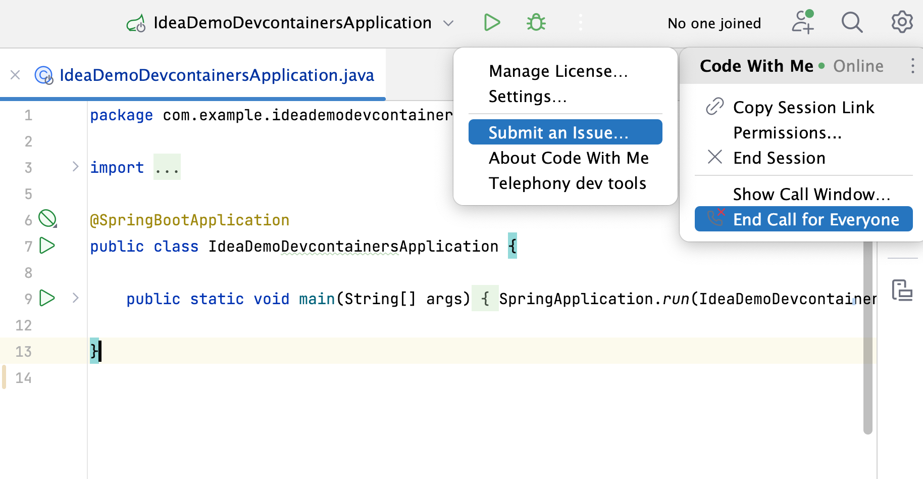Open Search Everywhere magnifier icon
923x479 pixels.
tap(852, 23)
